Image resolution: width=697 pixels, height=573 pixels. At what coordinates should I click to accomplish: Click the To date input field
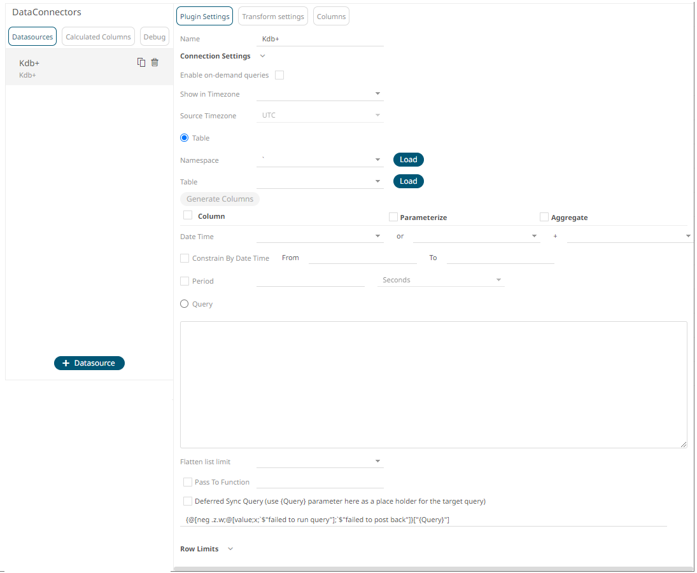coord(500,258)
